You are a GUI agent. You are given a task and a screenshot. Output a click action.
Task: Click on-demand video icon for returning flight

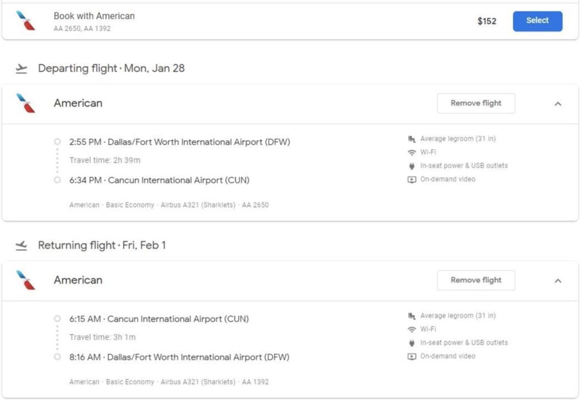pos(412,356)
